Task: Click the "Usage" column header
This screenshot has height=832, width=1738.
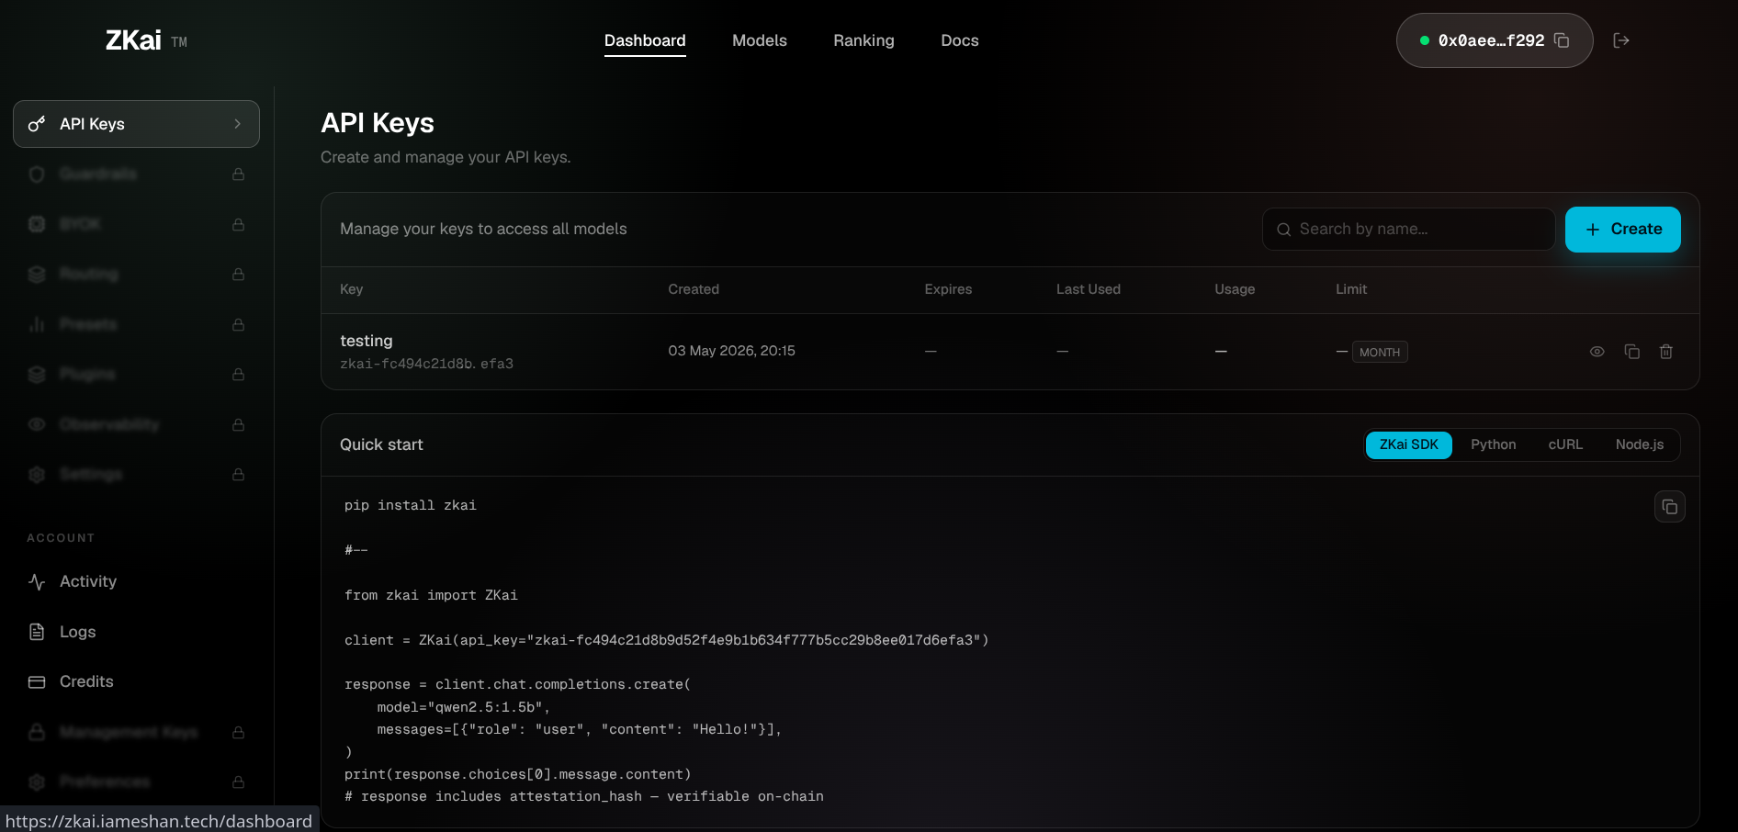Action: tap(1235, 289)
